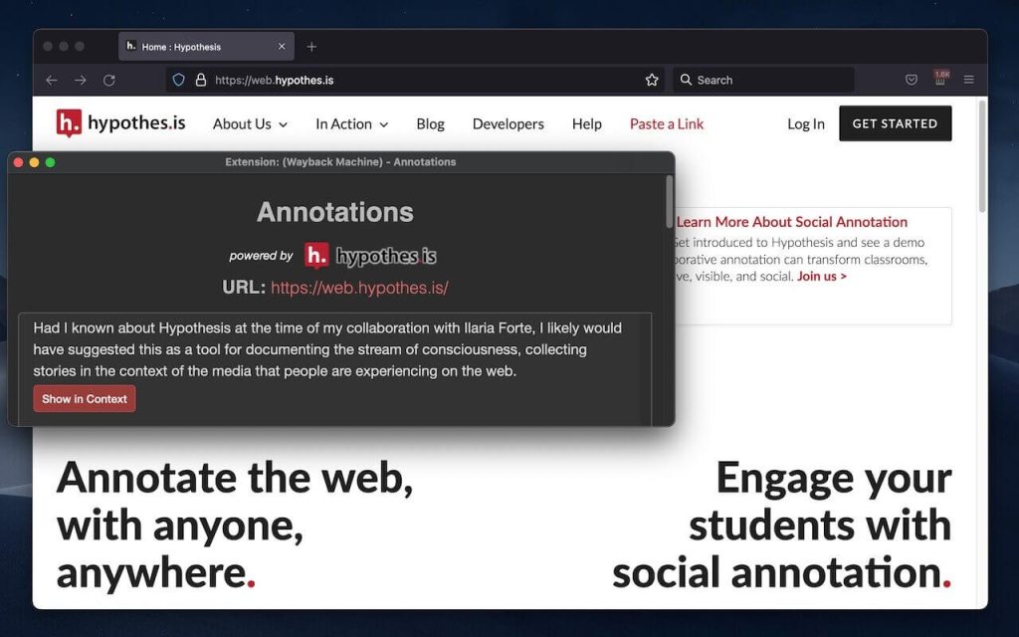Image resolution: width=1019 pixels, height=637 pixels.
Task: Click the Hypothesis logo inside the Annotations popup
Action: [370, 255]
